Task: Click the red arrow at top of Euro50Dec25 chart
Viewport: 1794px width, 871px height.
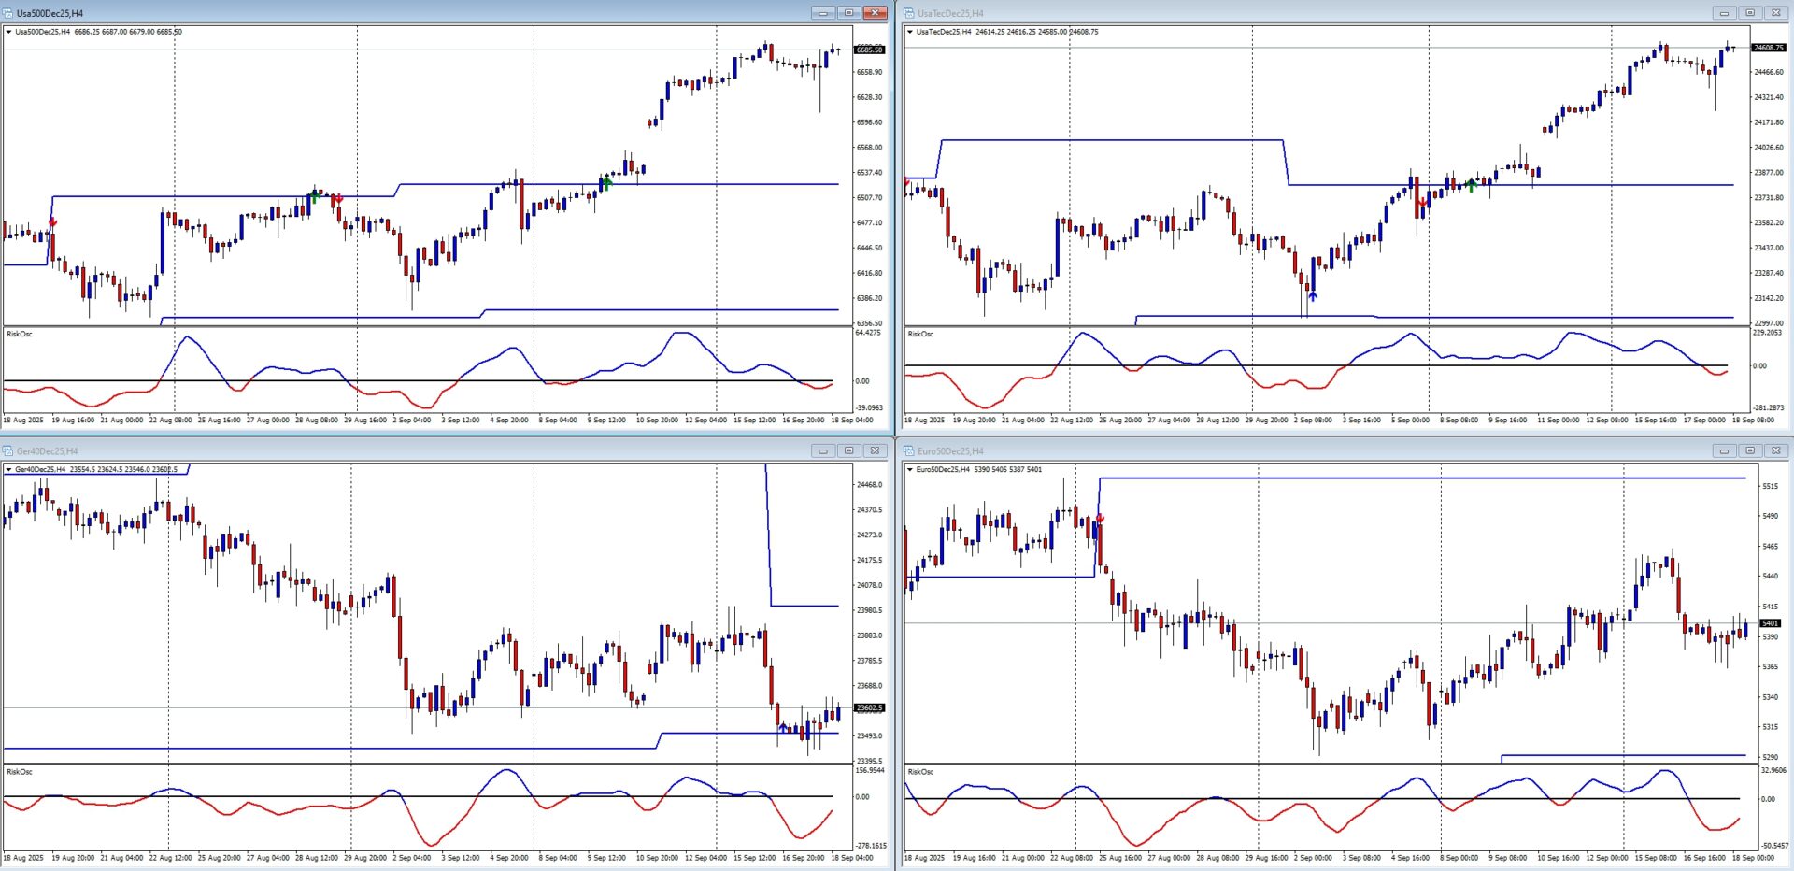Action: coord(1100,518)
